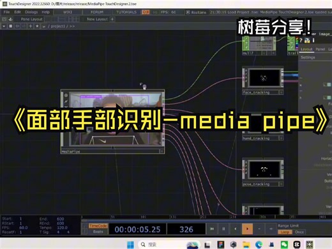Click the MediaPipe node name label
The height and width of the screenshot is (249, 332).
(x=71, y=151)
